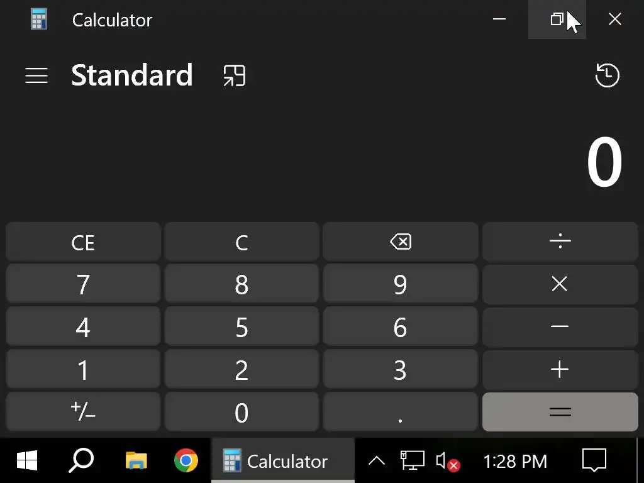This screenshot has width=644, height=483.
Task: Hit the minus operator key
Action: (560, 327)
